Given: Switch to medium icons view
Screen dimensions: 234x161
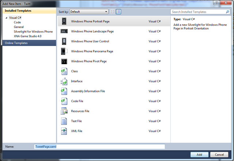Looking at the screenshot, I should tap(118, 12).
